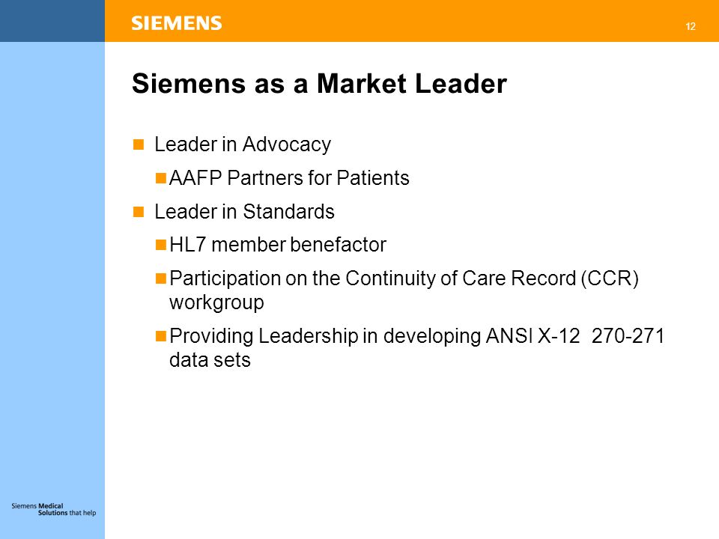Select the Leader in Standards text
Image resolution: width=719 pixels, height=539 pixels.
[244, 212]
